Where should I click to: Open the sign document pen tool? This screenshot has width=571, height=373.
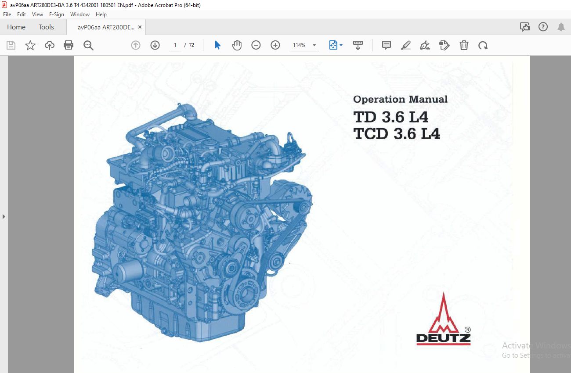(x=425, y=45)
